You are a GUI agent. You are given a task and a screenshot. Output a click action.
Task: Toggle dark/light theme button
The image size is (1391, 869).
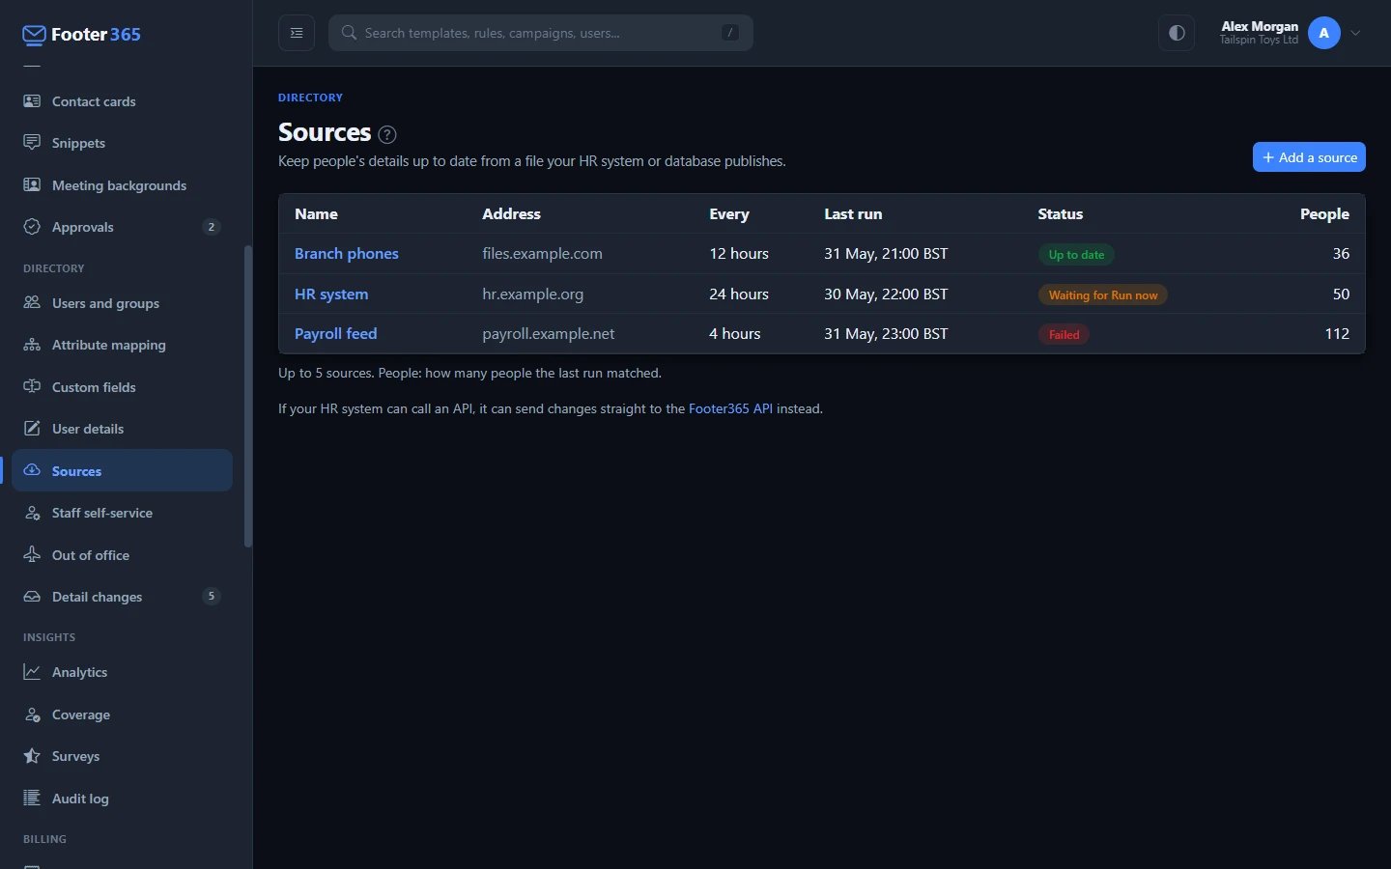1177,33
